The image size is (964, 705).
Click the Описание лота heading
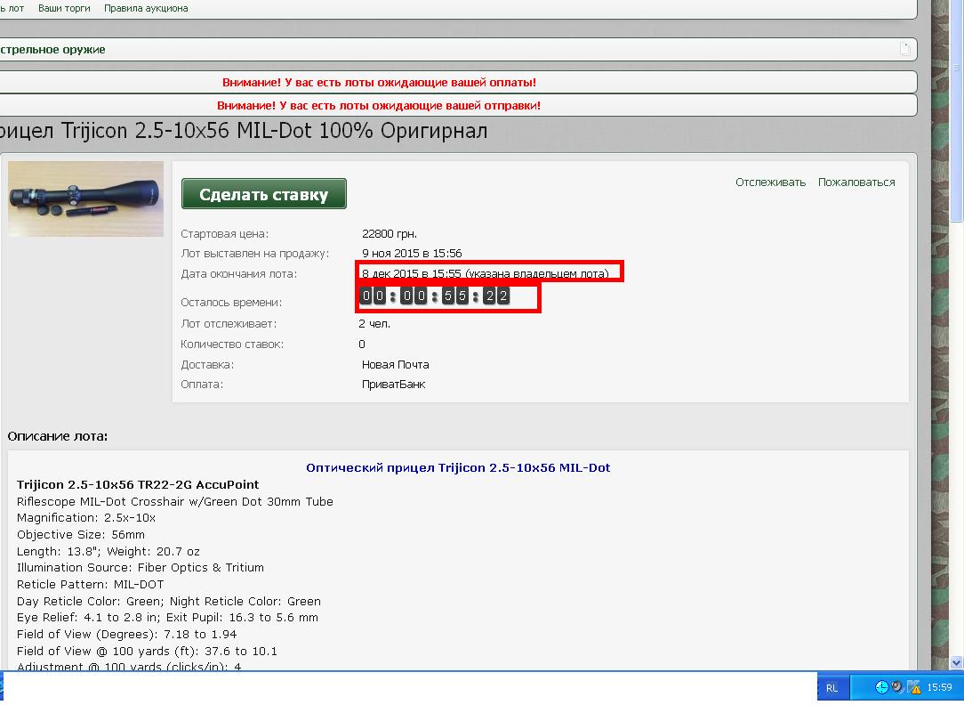click(x=57, y=436)
